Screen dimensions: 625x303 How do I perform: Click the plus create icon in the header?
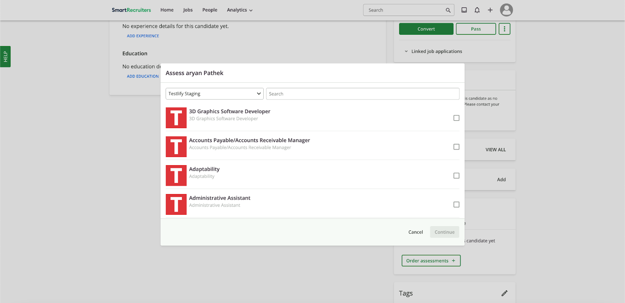point(490,10)
